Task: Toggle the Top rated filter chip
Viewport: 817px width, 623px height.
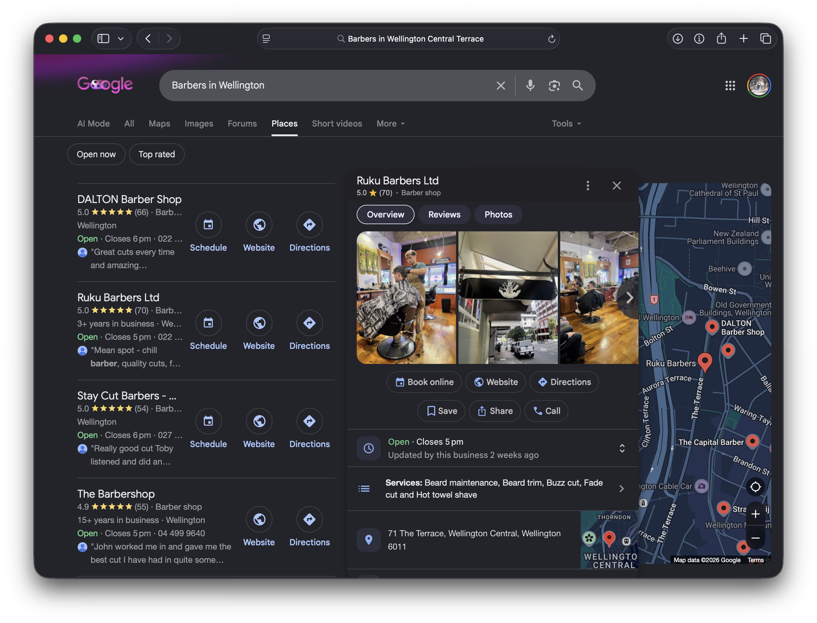Action: click(x=157, y=154)
